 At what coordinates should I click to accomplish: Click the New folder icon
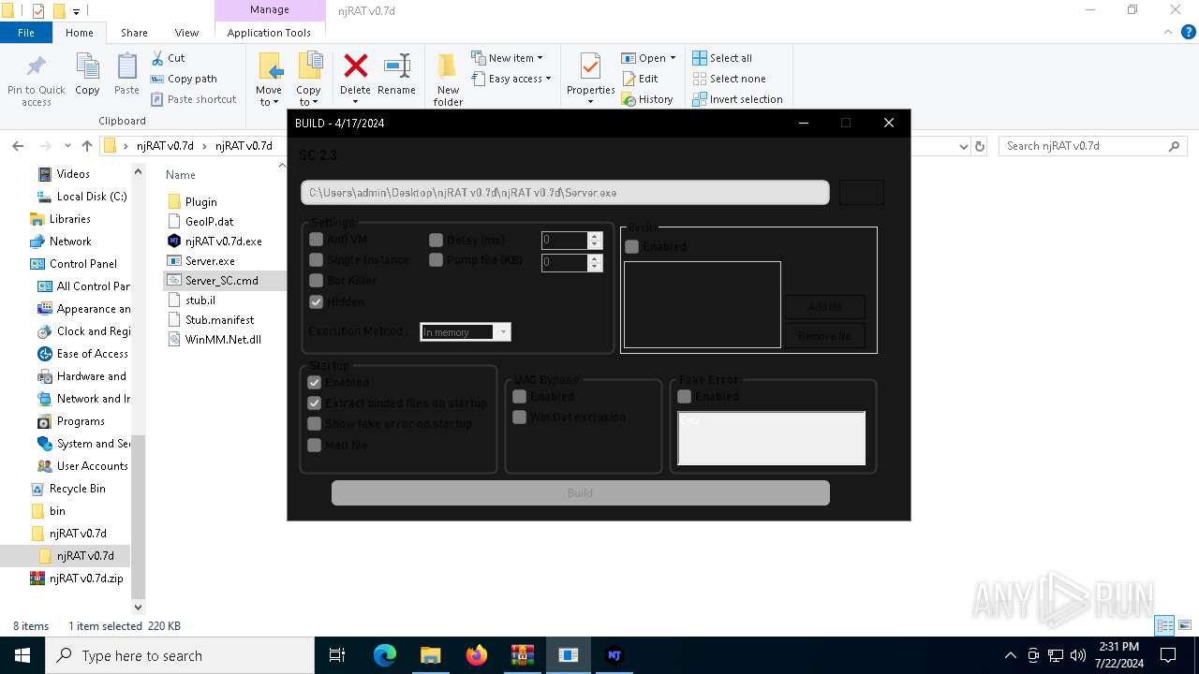tap(448, 66)
